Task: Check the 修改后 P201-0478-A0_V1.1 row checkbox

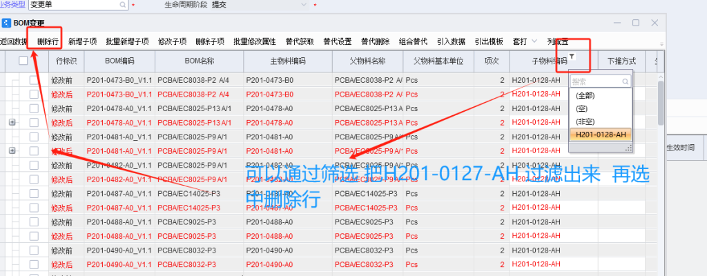Action: click(35, 122)
